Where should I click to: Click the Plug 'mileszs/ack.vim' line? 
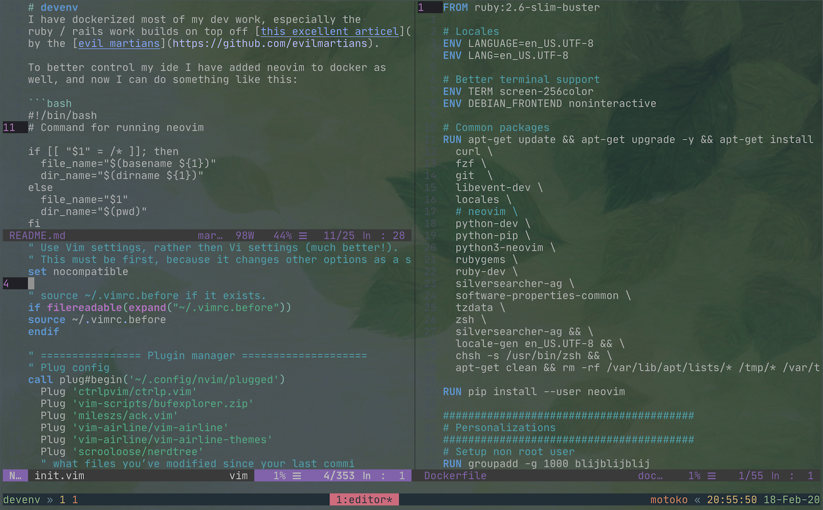click(x=110, y=416)
